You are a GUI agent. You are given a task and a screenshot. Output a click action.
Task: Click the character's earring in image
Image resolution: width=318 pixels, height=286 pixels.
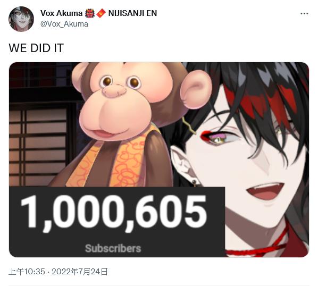click(x=194, y=183)
